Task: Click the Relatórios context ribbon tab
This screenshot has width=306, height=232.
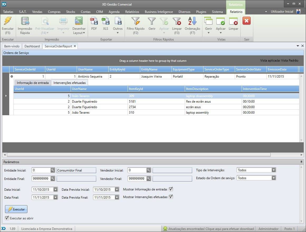Action: (236, 4)
